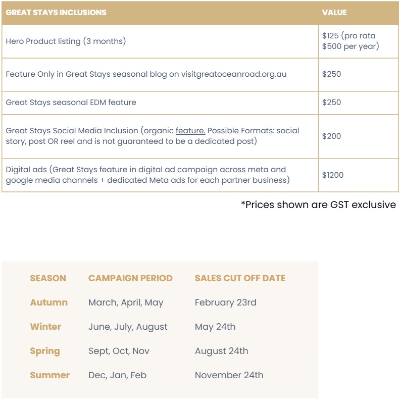This screenshot has height=409, width=400.
Task: Click the "SALES CUT OFF DATE" heading
Action: click(x=240, y=278)
